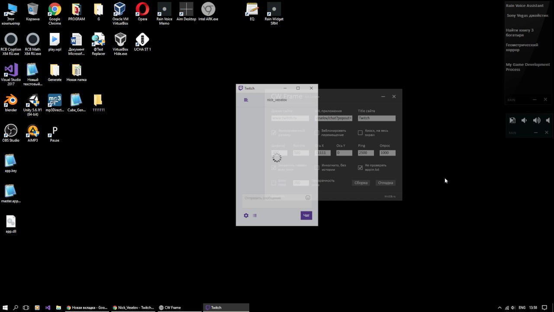Open Rain Voice Memo desktop icon
Image resolution: width=554 pixels, height=312 pixels.
coord(164,14)
